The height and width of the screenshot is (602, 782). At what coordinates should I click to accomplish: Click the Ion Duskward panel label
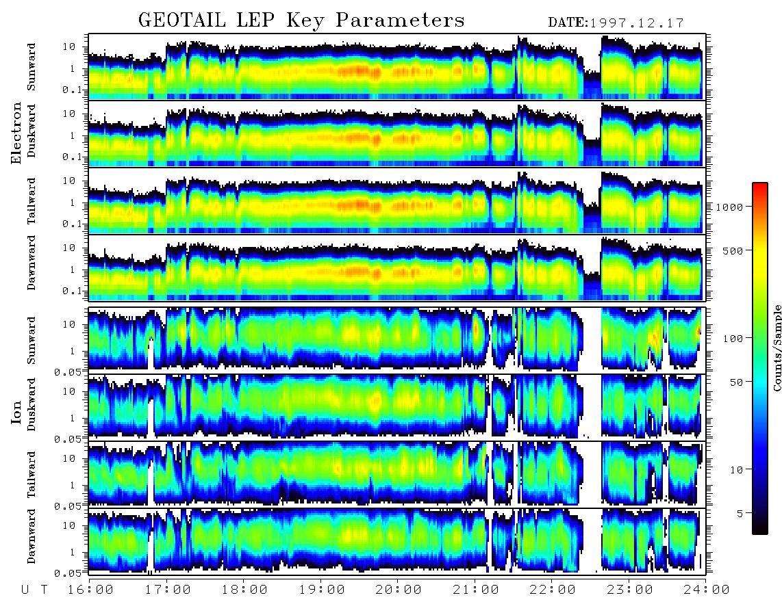(x=31, y=404)
